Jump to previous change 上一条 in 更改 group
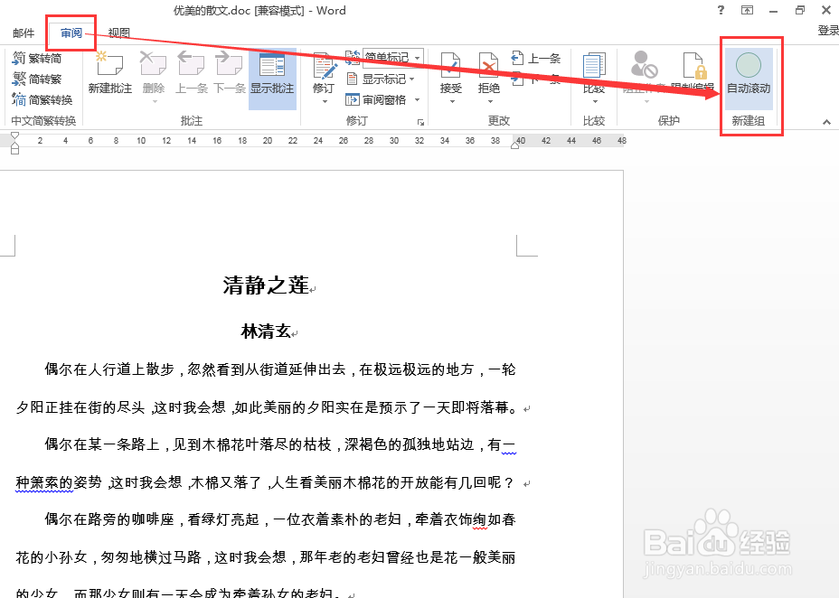This screenshot has width=839, height=598. tap(535, 58)
